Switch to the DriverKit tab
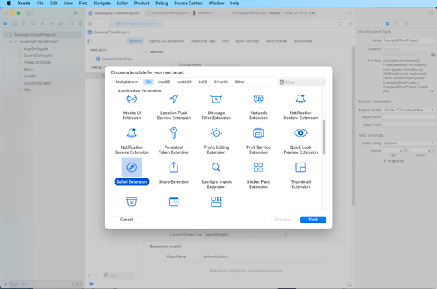 [221, 82]
